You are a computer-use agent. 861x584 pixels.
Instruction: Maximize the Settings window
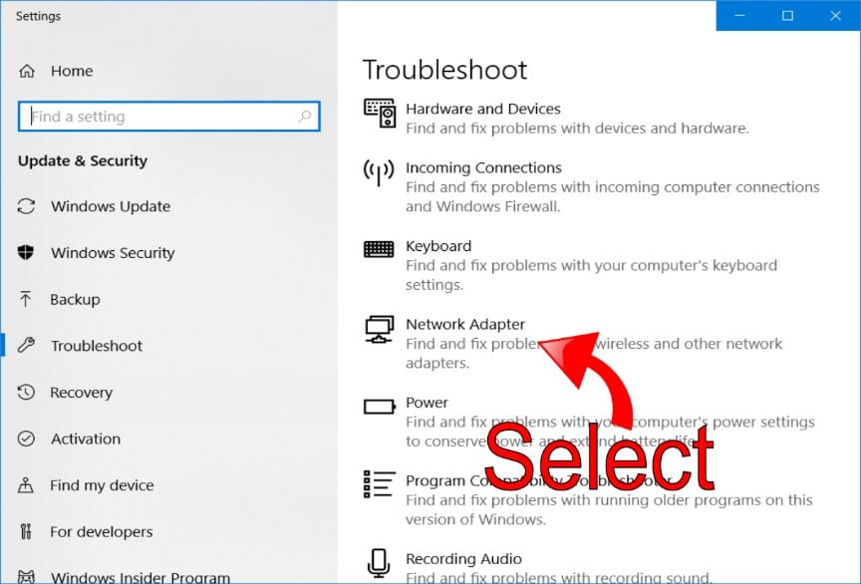pos(787,15)
